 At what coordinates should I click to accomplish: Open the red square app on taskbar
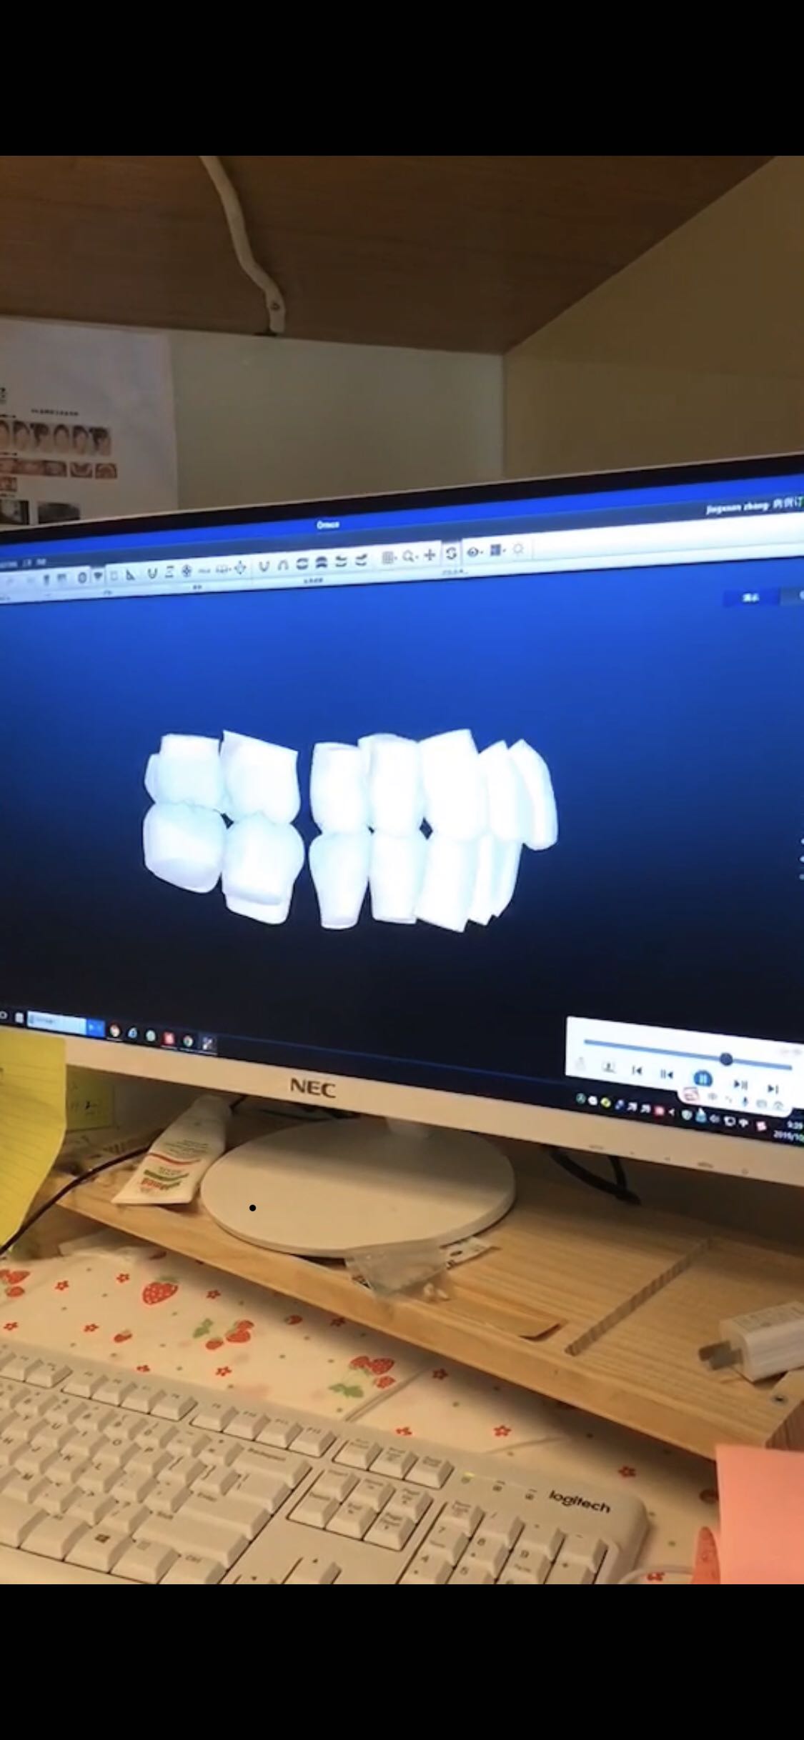pos(169,1038)
